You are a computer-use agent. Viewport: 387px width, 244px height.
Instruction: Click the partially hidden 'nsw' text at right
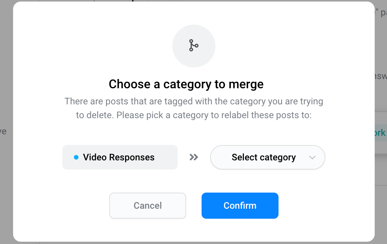(380, 76)
